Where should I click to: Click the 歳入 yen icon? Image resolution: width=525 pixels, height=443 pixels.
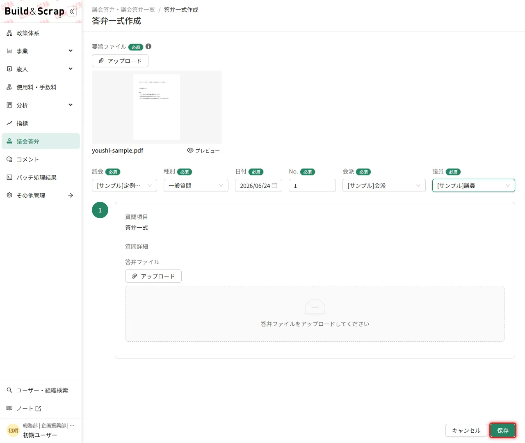click(x=9, y=69)
